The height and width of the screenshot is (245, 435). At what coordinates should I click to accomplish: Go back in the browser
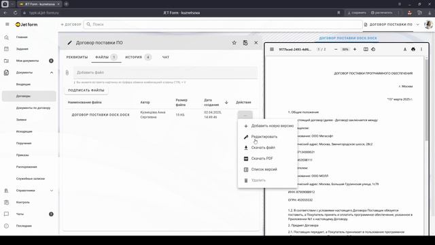pyautogui.click(x=5, y=13)
